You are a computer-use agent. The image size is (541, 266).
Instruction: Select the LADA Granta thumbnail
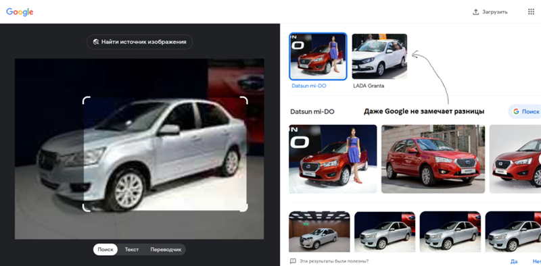pyautogui.click(x=379, y=57)
